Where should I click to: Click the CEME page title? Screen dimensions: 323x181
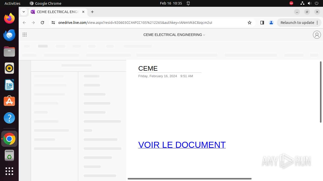point(148,68)
